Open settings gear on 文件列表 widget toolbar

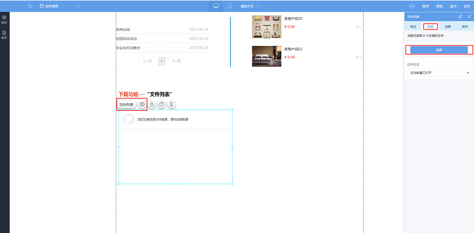[x=142, y=104]
